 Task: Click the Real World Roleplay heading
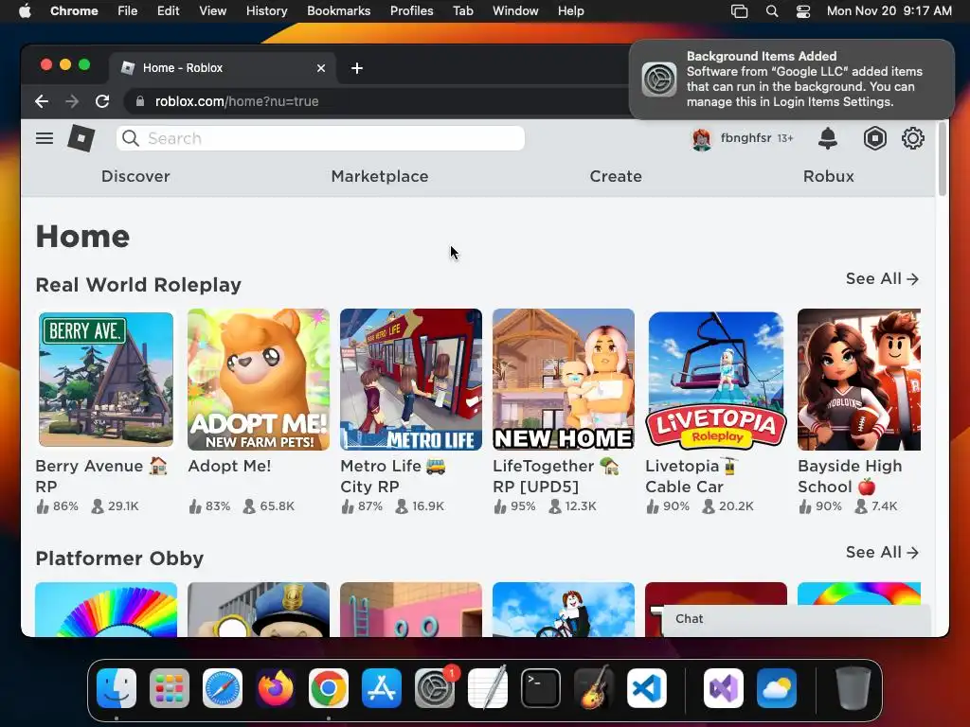pyautogui.click(x=138, y=285)
